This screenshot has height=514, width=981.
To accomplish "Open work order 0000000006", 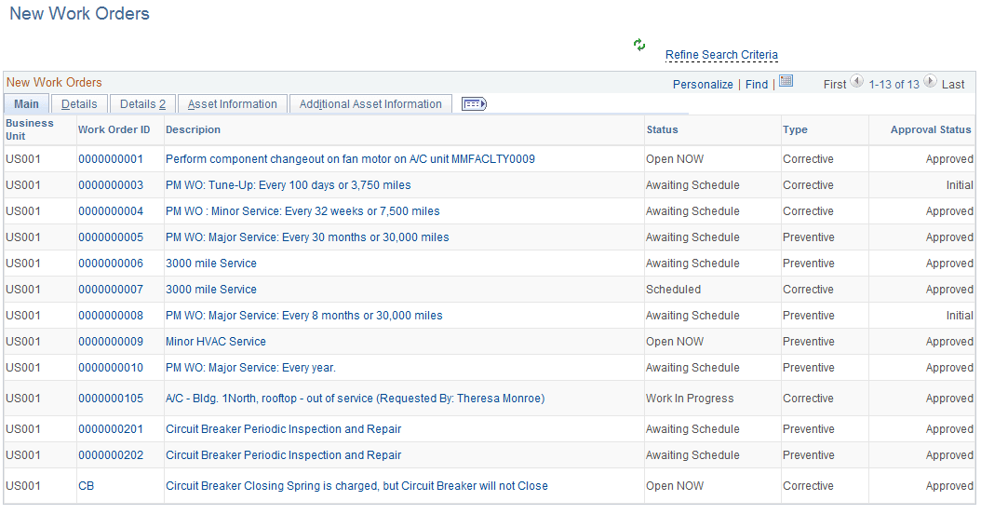I will click(x=111, y=264).
